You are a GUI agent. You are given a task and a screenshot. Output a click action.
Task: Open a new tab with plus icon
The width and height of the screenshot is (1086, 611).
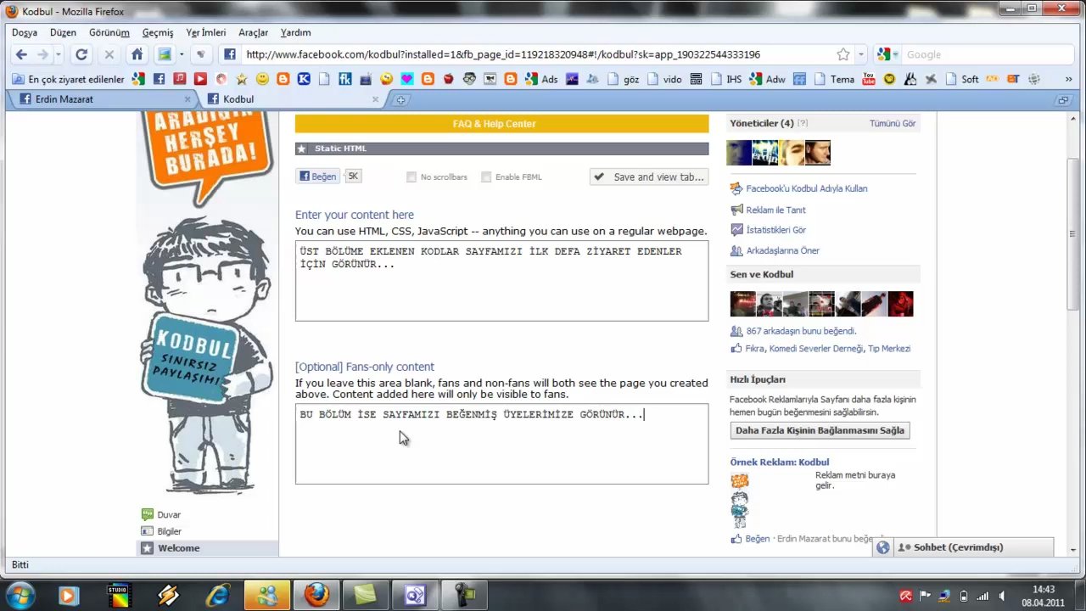point(400,99)
